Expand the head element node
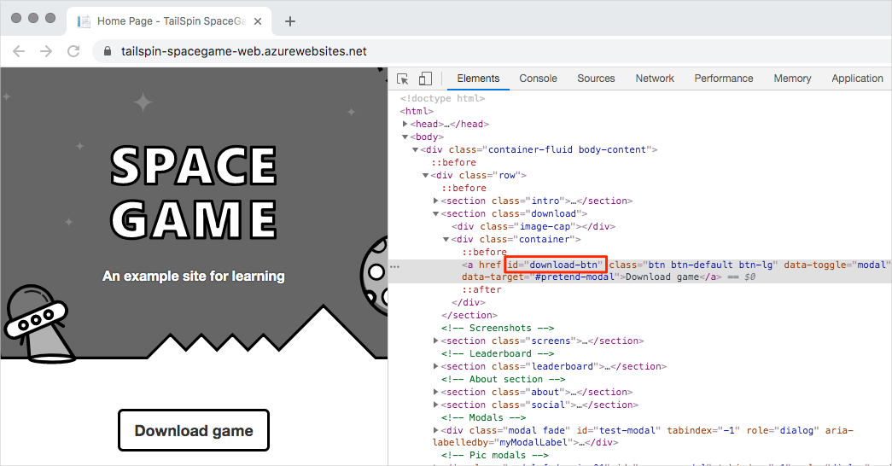Screen dimensions: 892x466 point(405,124)
